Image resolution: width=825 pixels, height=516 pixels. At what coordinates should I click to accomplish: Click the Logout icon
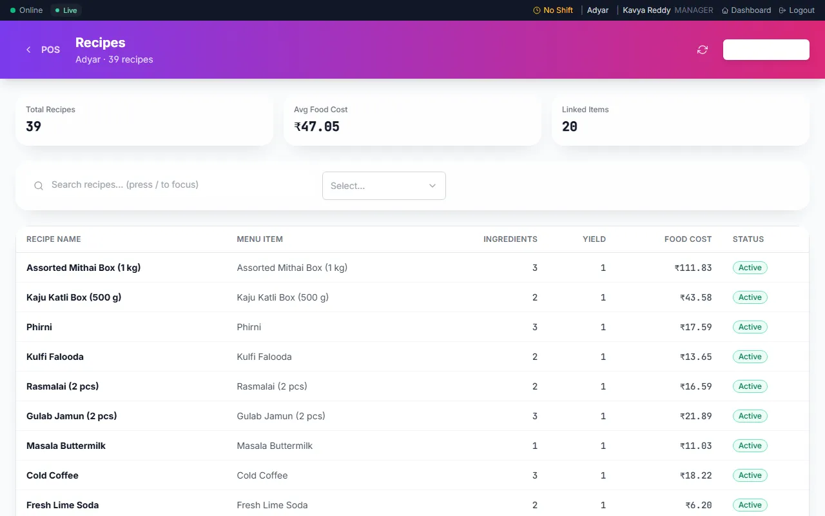[x=782, y=10]
